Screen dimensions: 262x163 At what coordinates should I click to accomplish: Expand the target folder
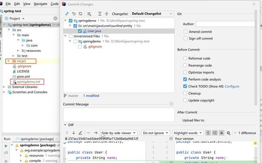pyautogui.click(x=9, y=61)
